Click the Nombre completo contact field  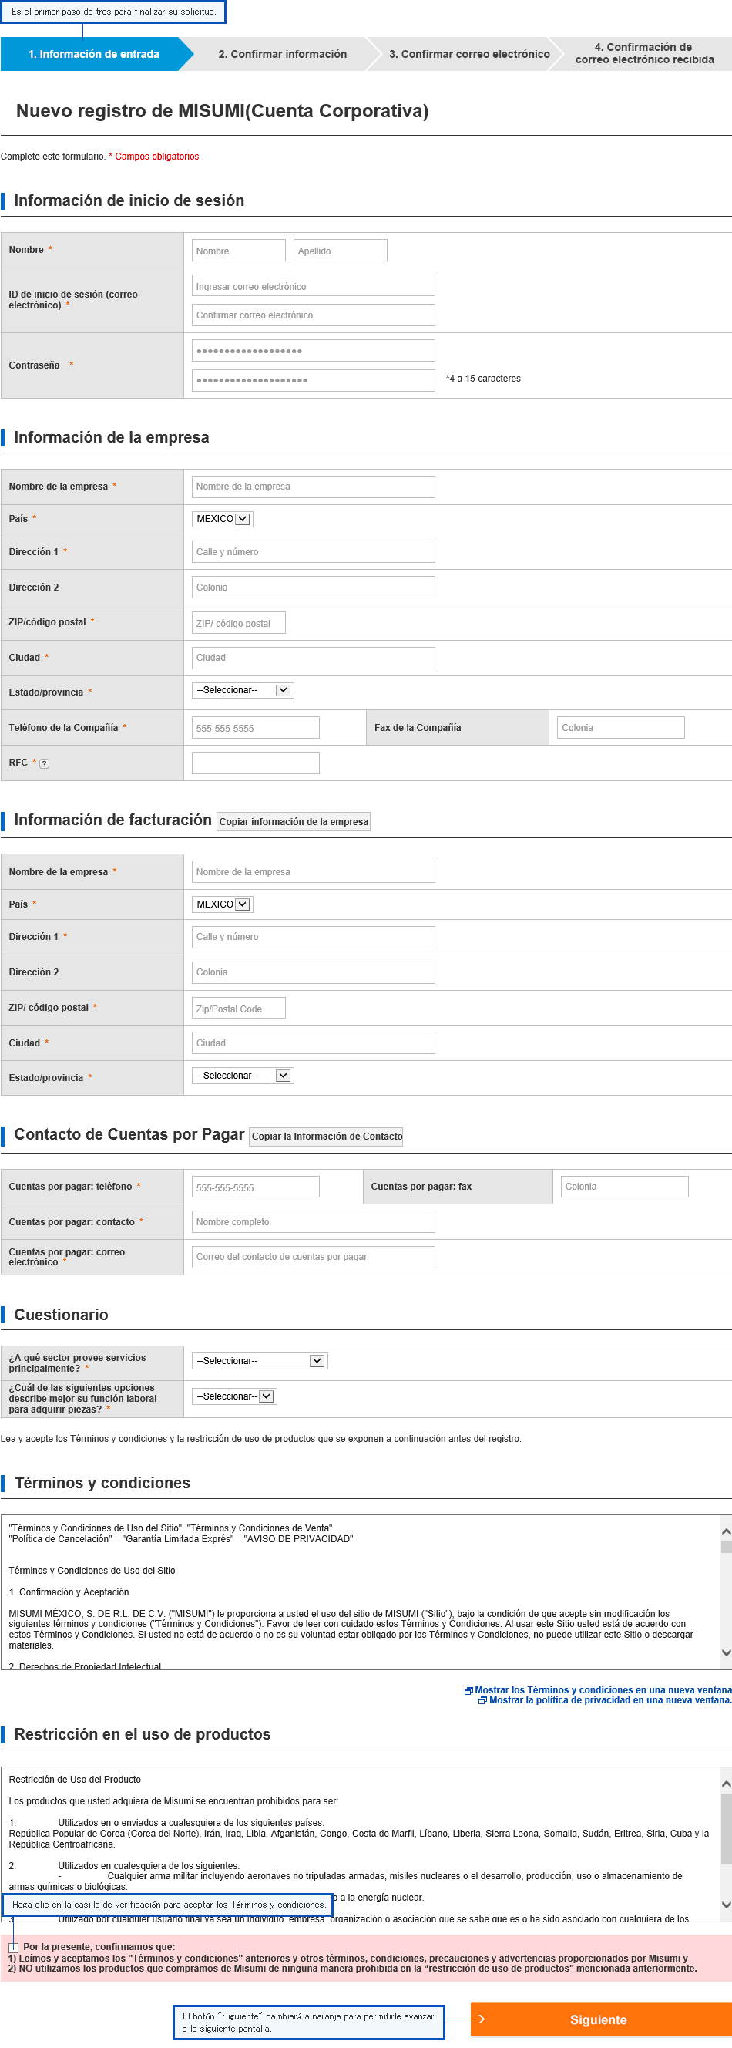[313, 1222]
